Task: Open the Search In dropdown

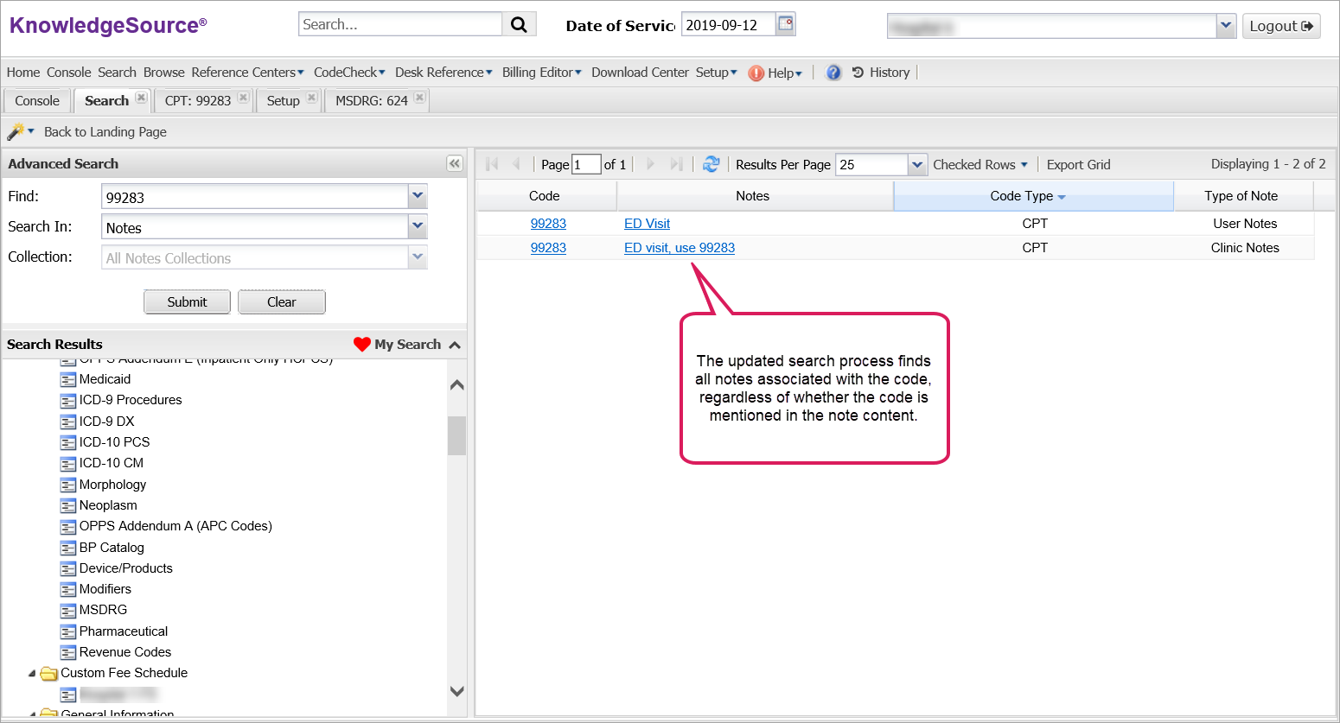Action: coord(418,227)
